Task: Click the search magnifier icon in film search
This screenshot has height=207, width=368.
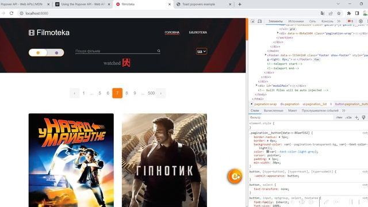Action: pyautogui.click(x=159, y=51)
